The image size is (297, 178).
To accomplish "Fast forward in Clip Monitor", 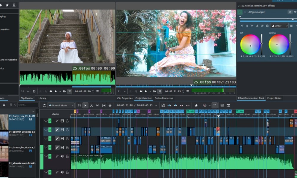I will click(64, 91).
